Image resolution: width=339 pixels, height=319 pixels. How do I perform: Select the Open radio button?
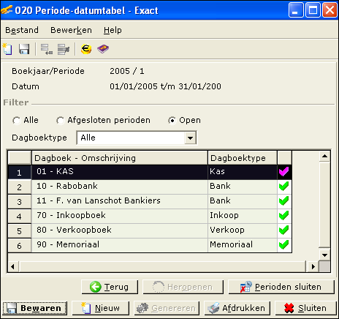pos(172,120)
